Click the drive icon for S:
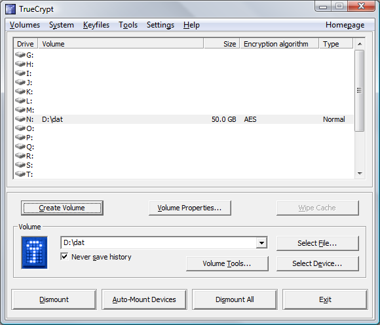 point(20,165)
